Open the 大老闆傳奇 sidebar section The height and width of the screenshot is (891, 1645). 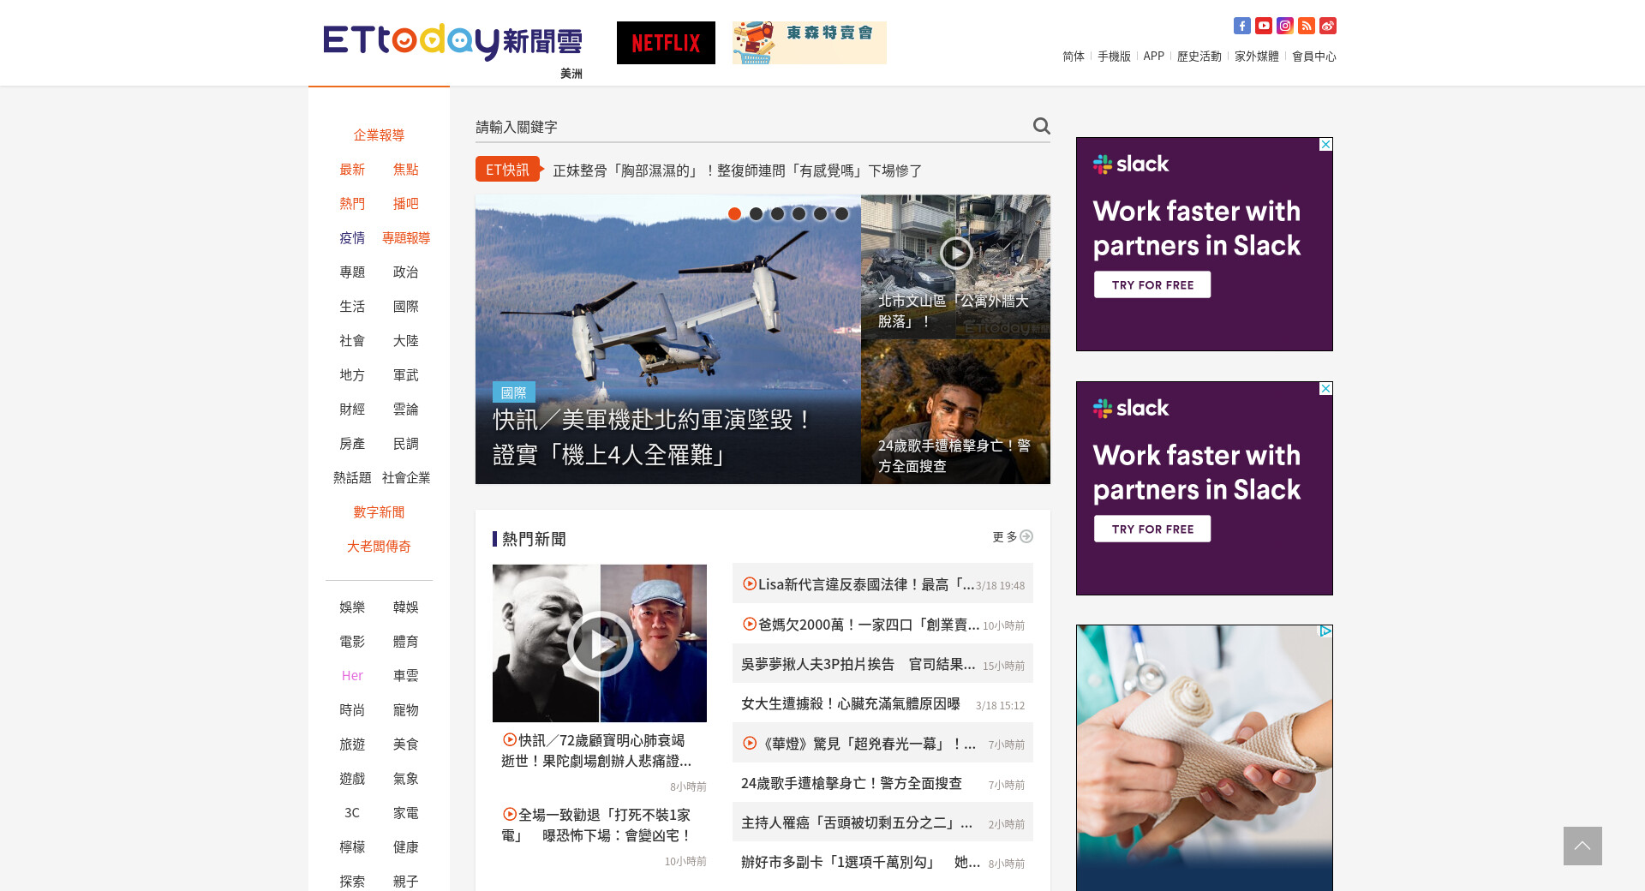click(x=379, y=547)
